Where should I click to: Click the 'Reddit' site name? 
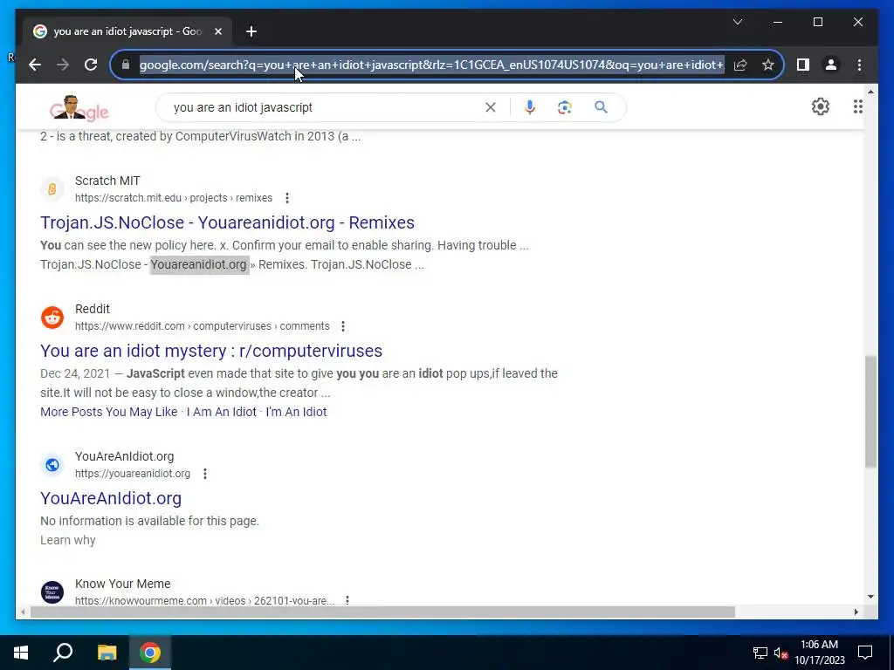coord(93,309)
